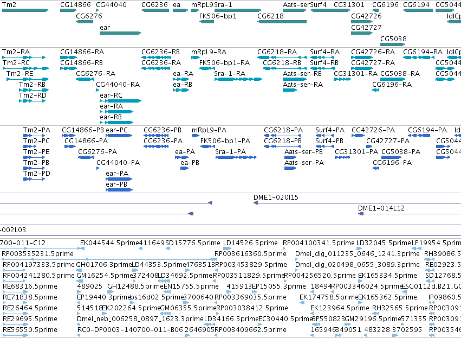Viewport: 461px width, 338px height.
Task: Open the CG6276-PA protein label
Action: coord(98,152)
